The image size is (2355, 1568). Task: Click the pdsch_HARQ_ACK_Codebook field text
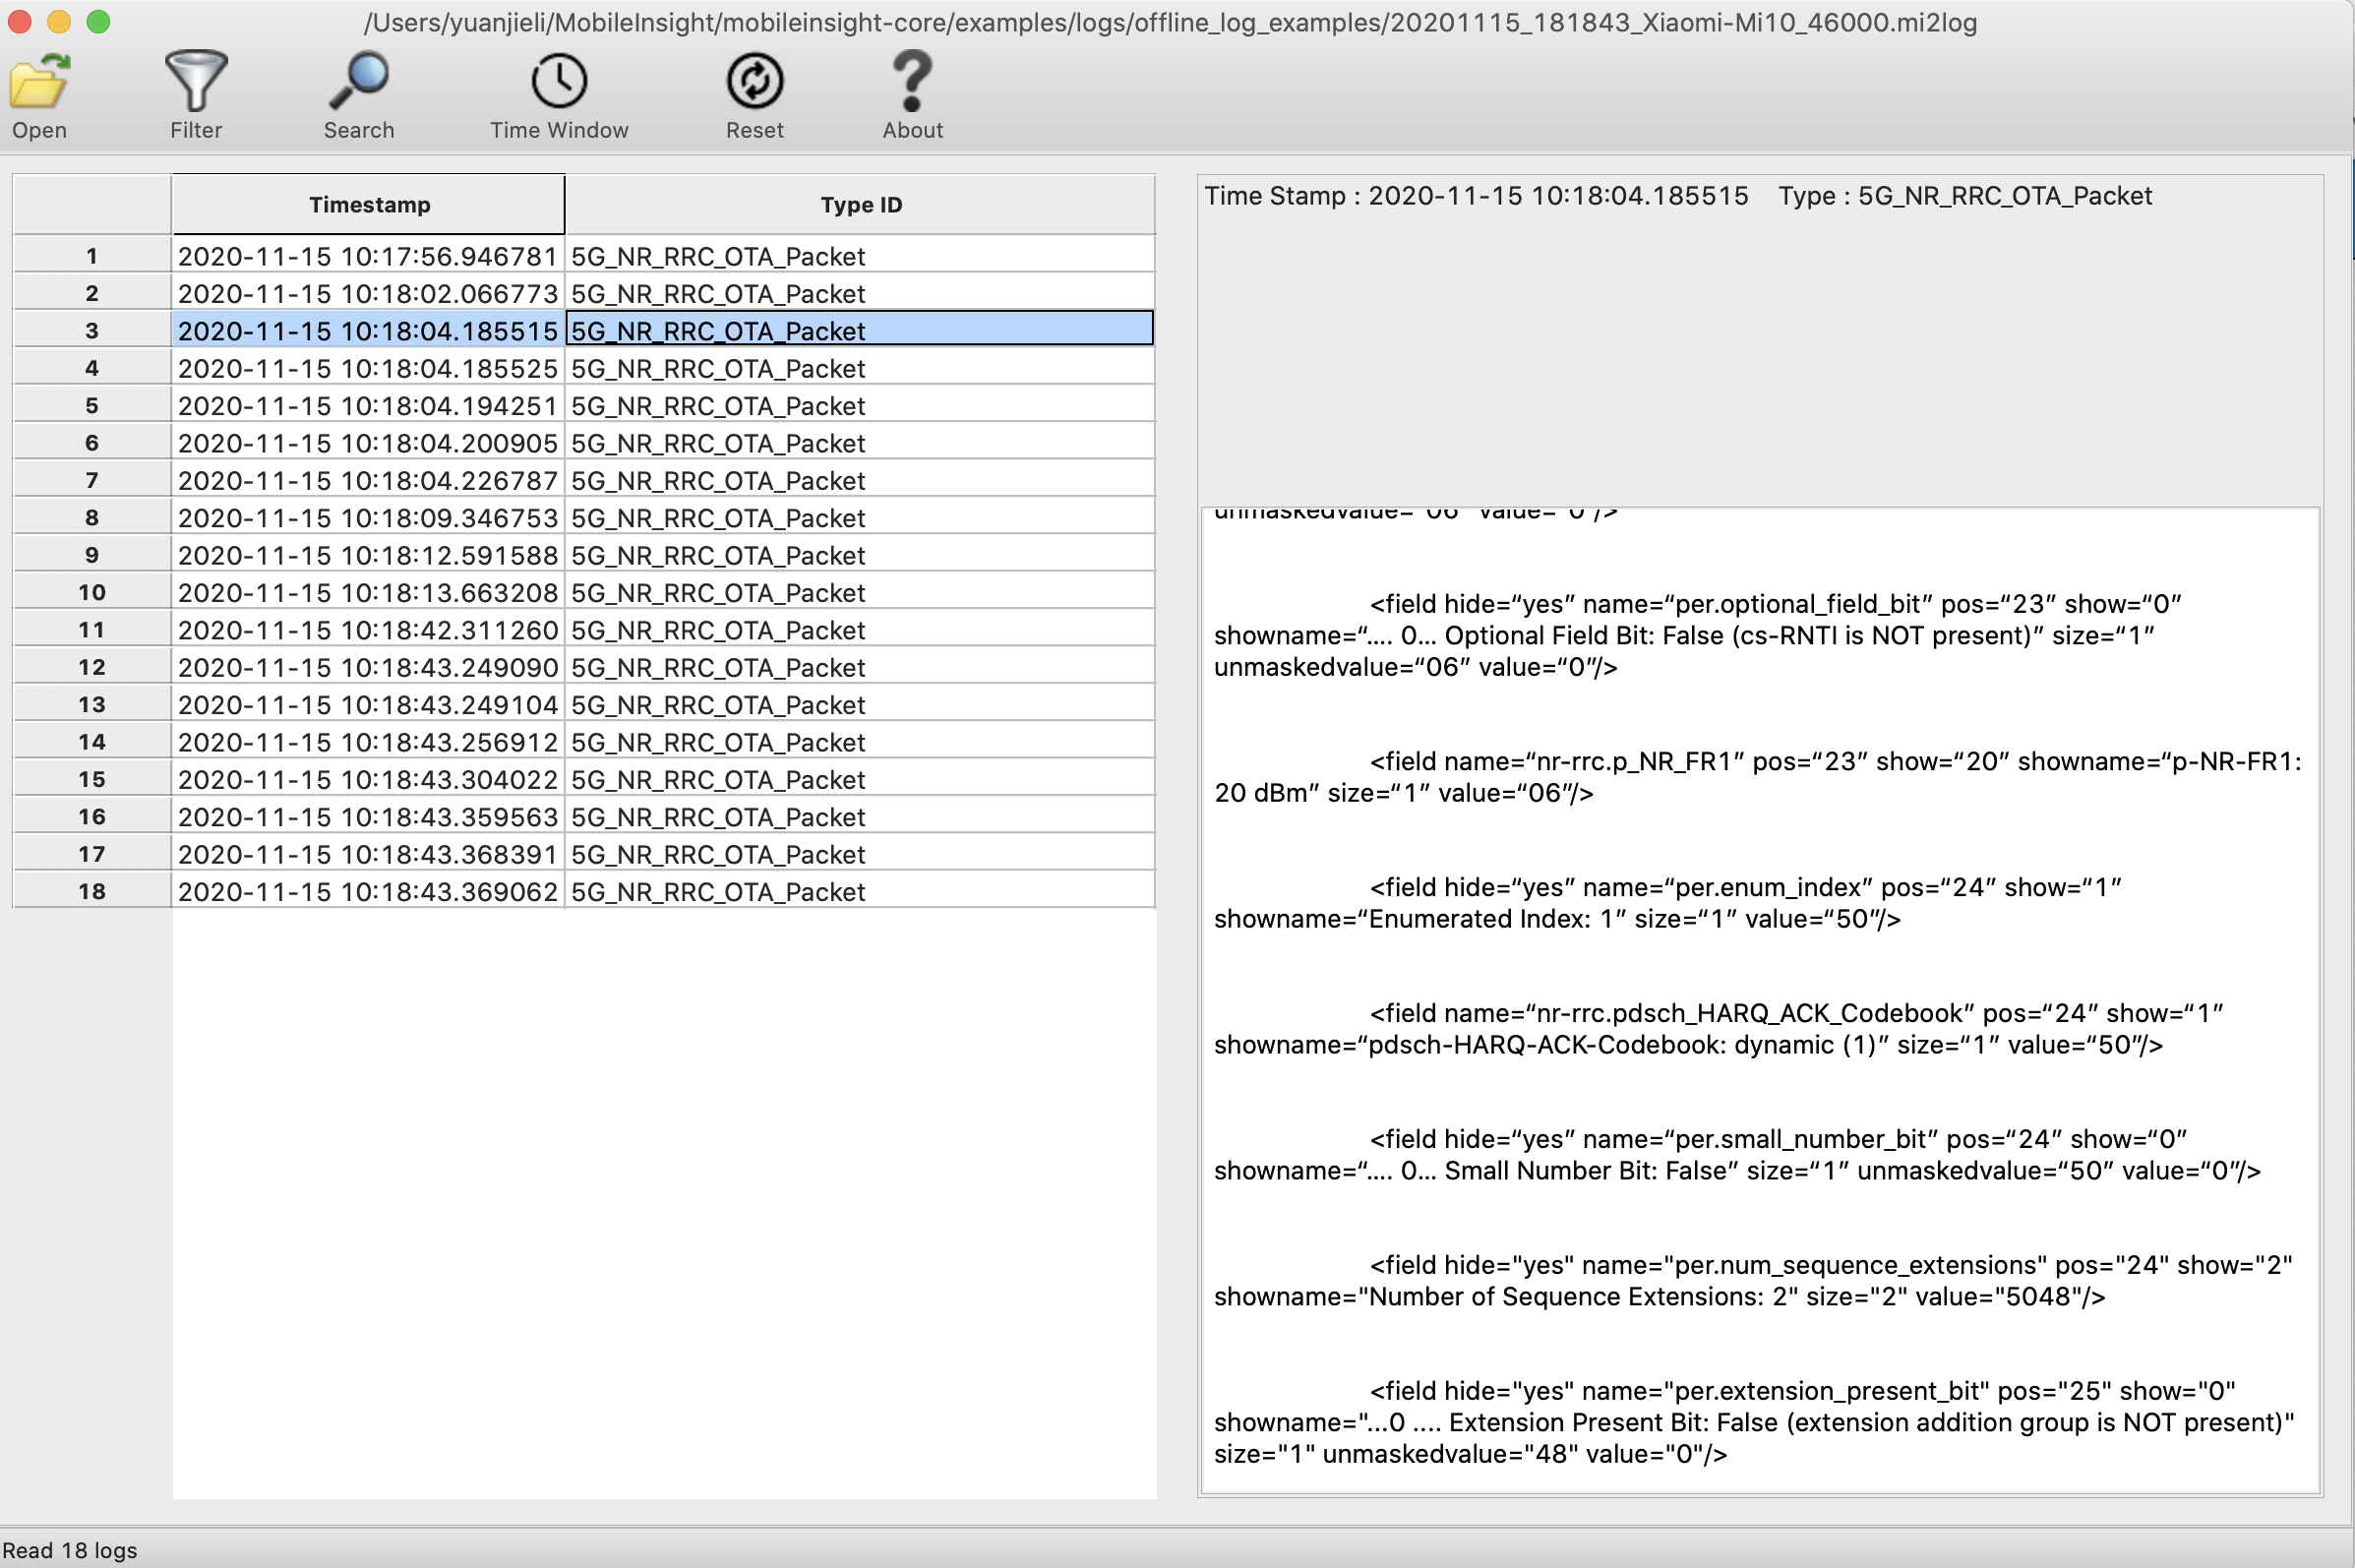click(1718, 1028)
